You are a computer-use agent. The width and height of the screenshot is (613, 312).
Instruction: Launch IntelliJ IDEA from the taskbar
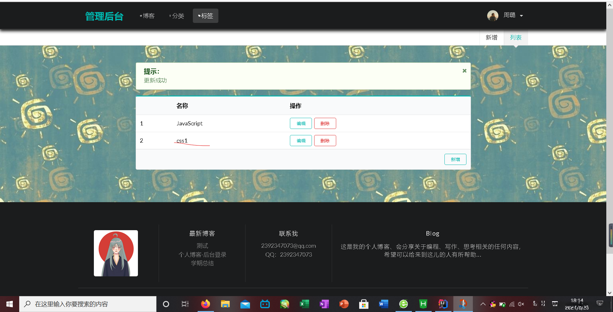pos(443,304)
